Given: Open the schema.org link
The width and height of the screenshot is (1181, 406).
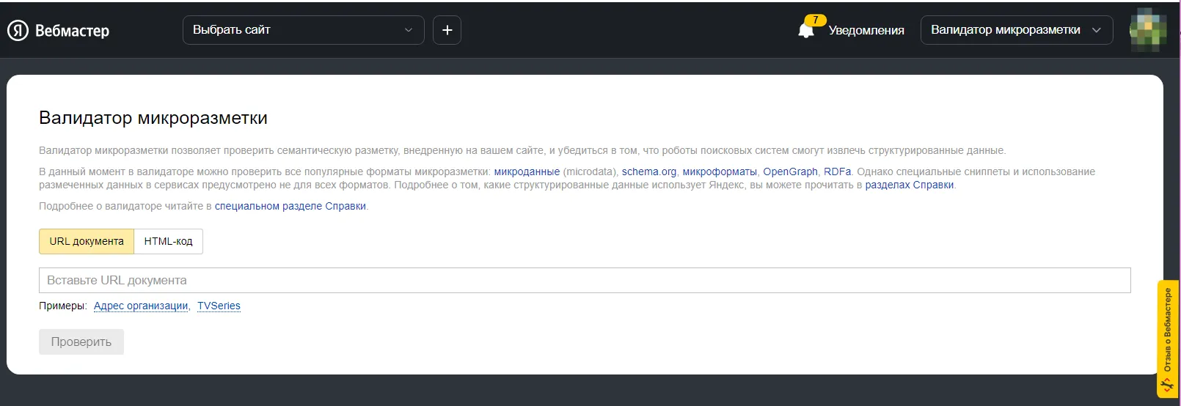Looking at the screenshot, I should coord(649,171).
